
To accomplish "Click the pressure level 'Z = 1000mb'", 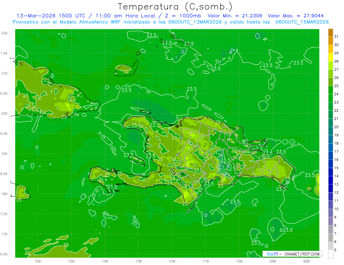I will [x=183, y=16].
